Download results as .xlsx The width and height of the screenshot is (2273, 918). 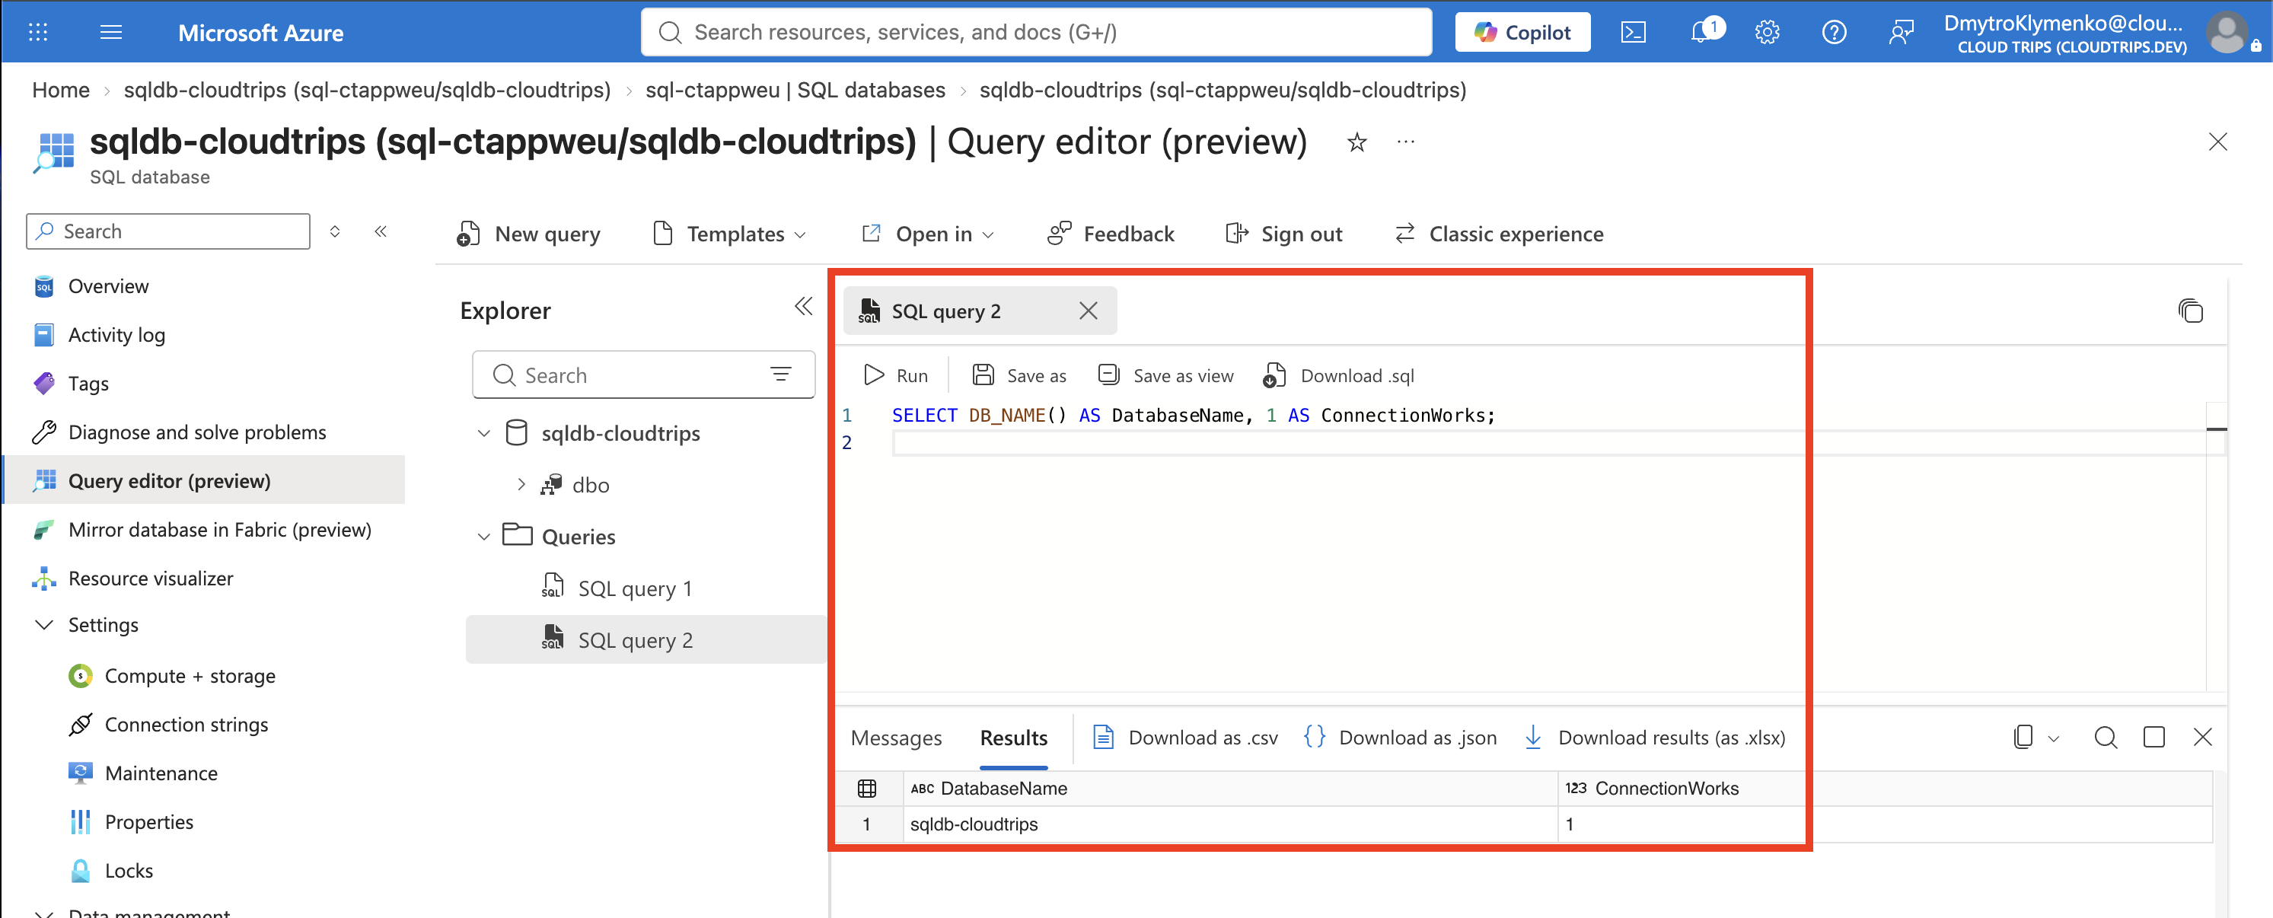click(x=1654, y=738)
